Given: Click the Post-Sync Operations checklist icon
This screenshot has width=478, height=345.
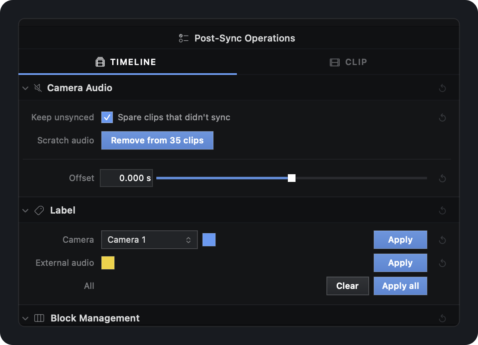Looking at the screenshot, I should coord(183,38).
